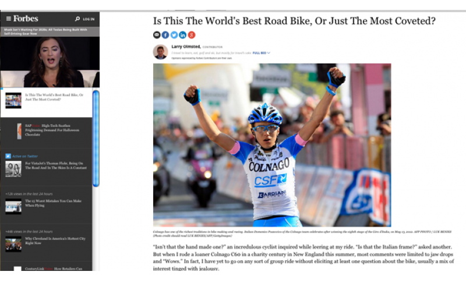This screenshot has height=282, width=466.
Task: Open 15 Worst Mistakes When Flying story
Action: click(53, 203)
